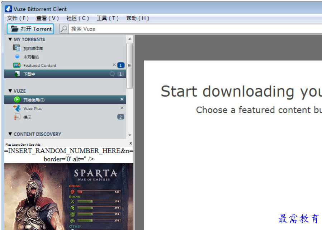
Task: Click the 下载中 count badge
Action: click(x=121, y=74)
